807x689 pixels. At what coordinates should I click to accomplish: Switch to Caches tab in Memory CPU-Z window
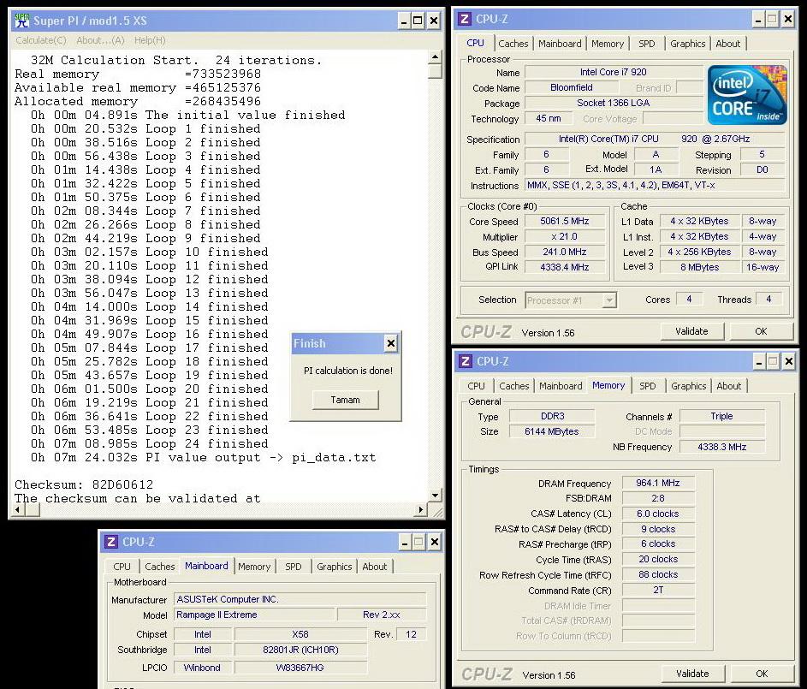coord(513,386)
